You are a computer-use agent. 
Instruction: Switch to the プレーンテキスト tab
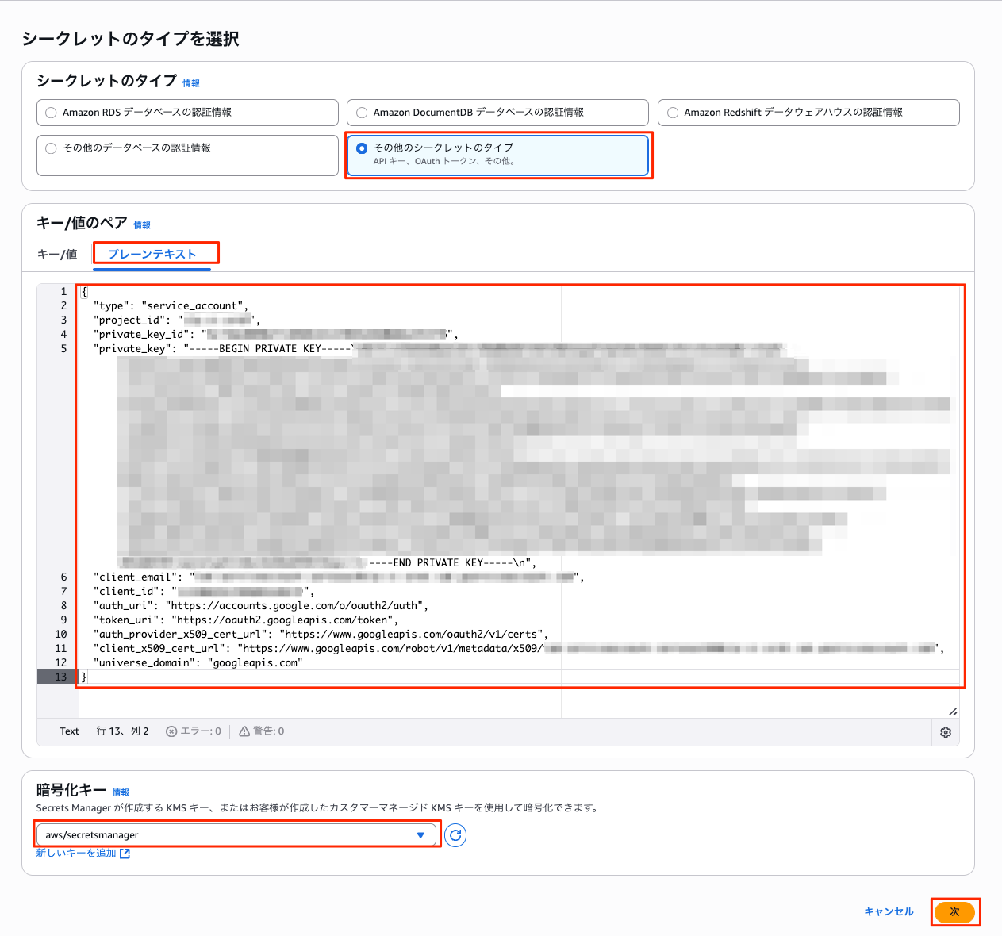pos(152,255)
